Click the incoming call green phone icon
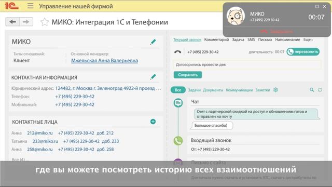The height and width of the screenshot is (187, 332). (x=178, y=141)
